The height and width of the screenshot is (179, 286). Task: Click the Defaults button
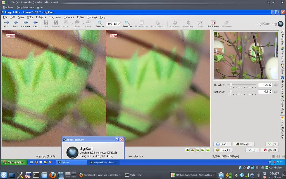223,150
